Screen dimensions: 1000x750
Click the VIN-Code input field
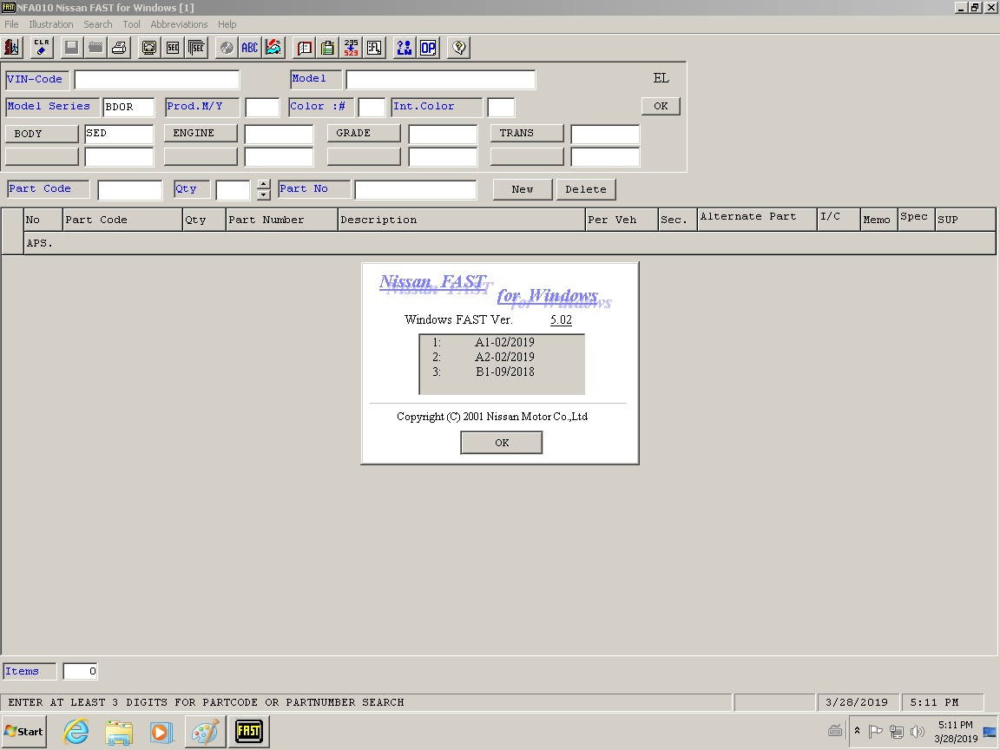[x=156, y=80]
